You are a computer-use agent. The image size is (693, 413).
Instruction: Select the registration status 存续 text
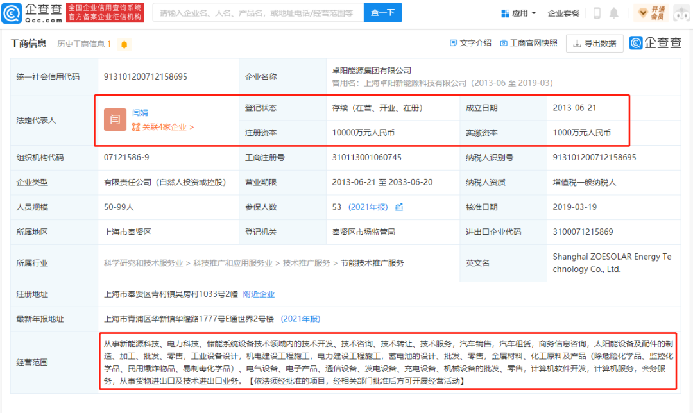(x=377, y=108)
